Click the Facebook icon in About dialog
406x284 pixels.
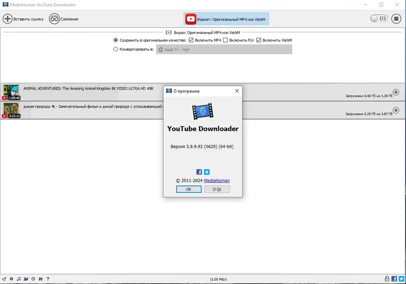(199, 172)
